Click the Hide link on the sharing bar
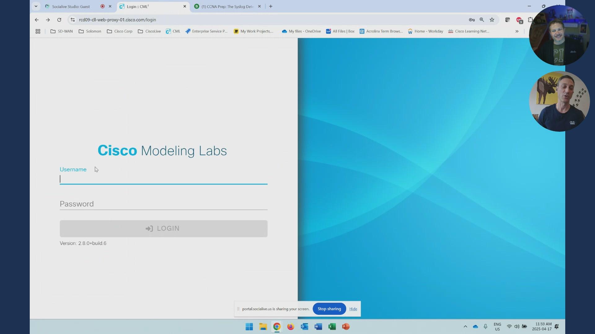595x334 pixels. [x=353, y=309]
